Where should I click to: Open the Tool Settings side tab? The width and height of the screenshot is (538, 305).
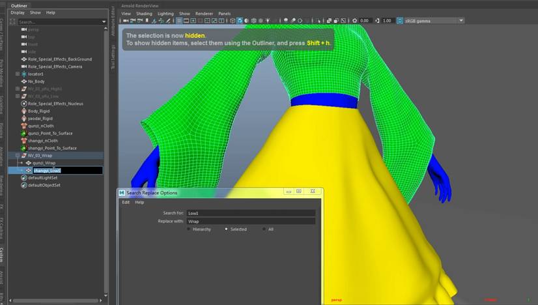[x=113, y=57]
